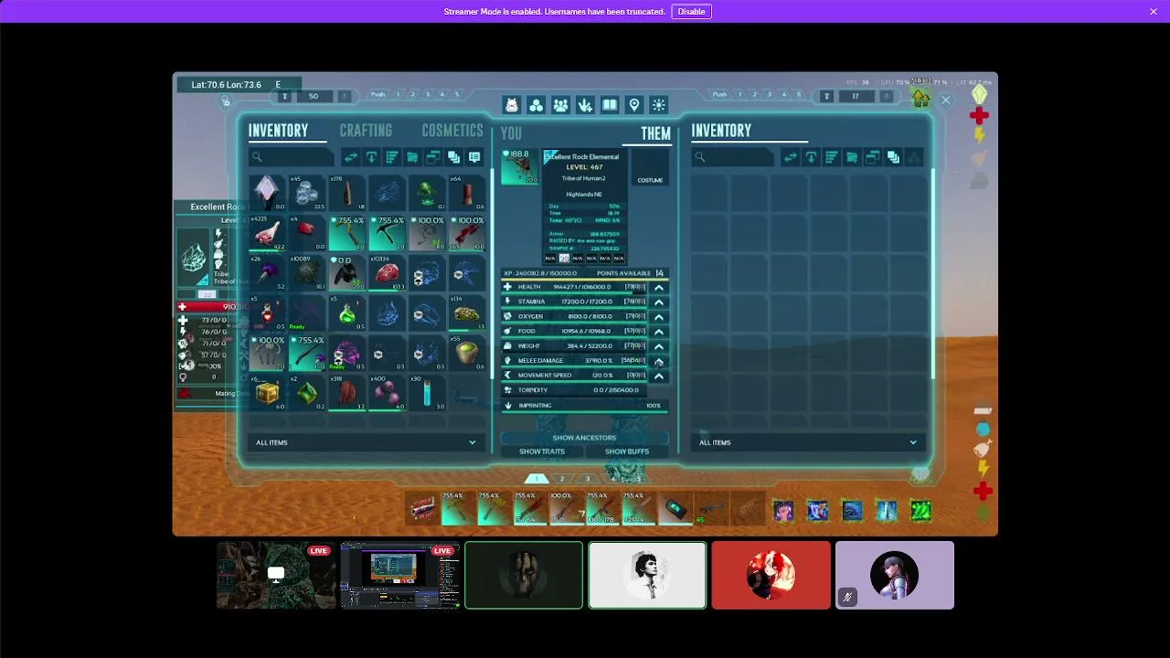Click the stack-windows icon in left inventory toolbar

point(433,157)
